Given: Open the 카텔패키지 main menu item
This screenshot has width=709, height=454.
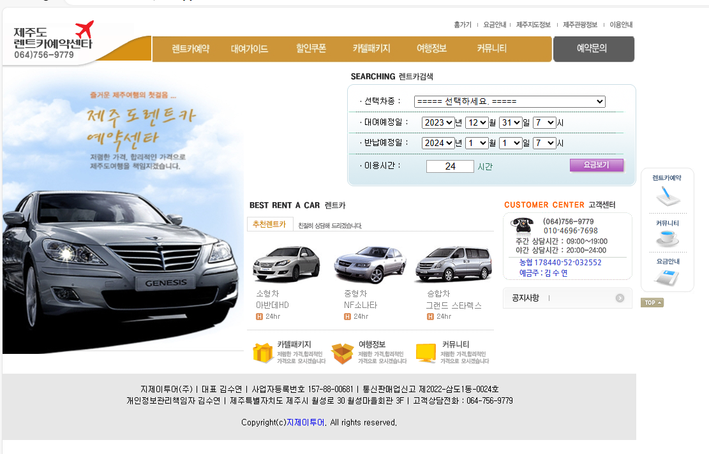Looking at the screenshot, I should tap(371, 48).
